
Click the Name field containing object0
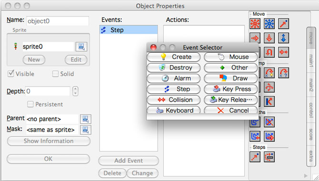click(58, 21)
